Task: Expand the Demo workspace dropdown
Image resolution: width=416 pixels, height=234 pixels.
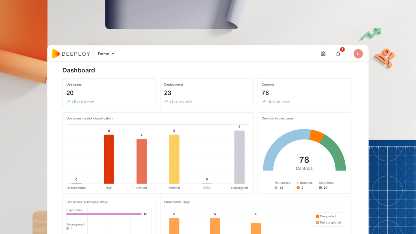Action: [x=106, y=54]
